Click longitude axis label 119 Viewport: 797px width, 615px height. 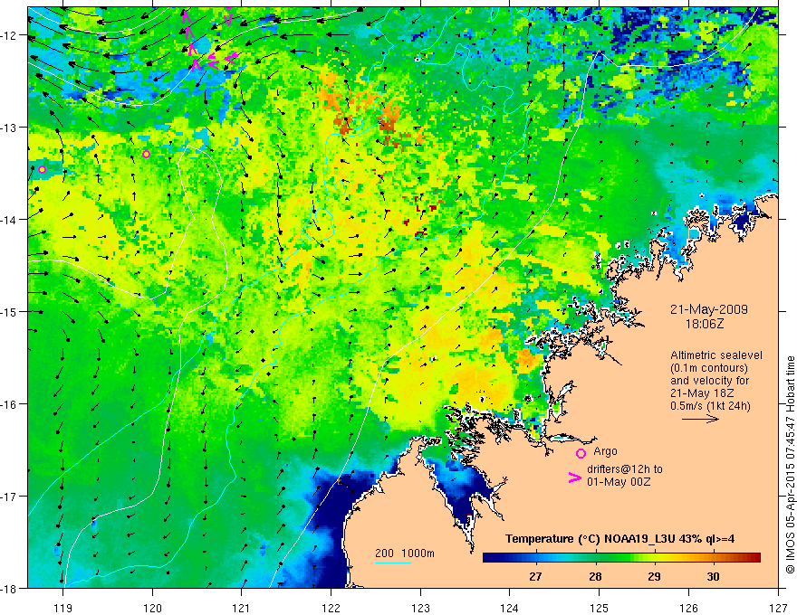tap(63, 608)
